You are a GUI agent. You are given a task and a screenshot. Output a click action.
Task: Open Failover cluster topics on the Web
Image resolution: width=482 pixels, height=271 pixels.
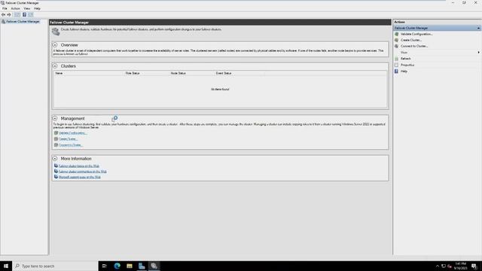(x=79, y=166)
